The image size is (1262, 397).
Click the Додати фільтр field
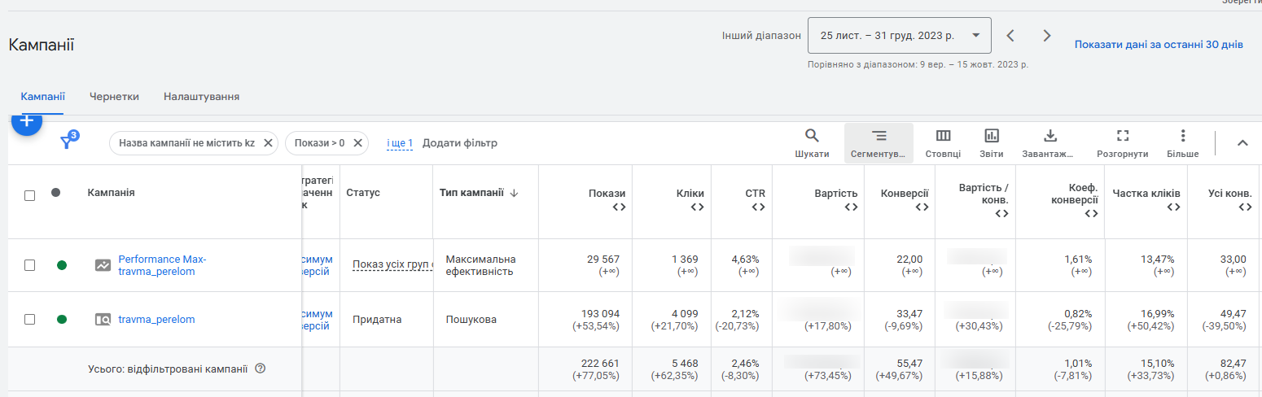(459, 143)
